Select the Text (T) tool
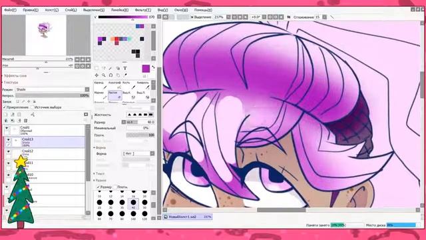 (x=125, y=68)
